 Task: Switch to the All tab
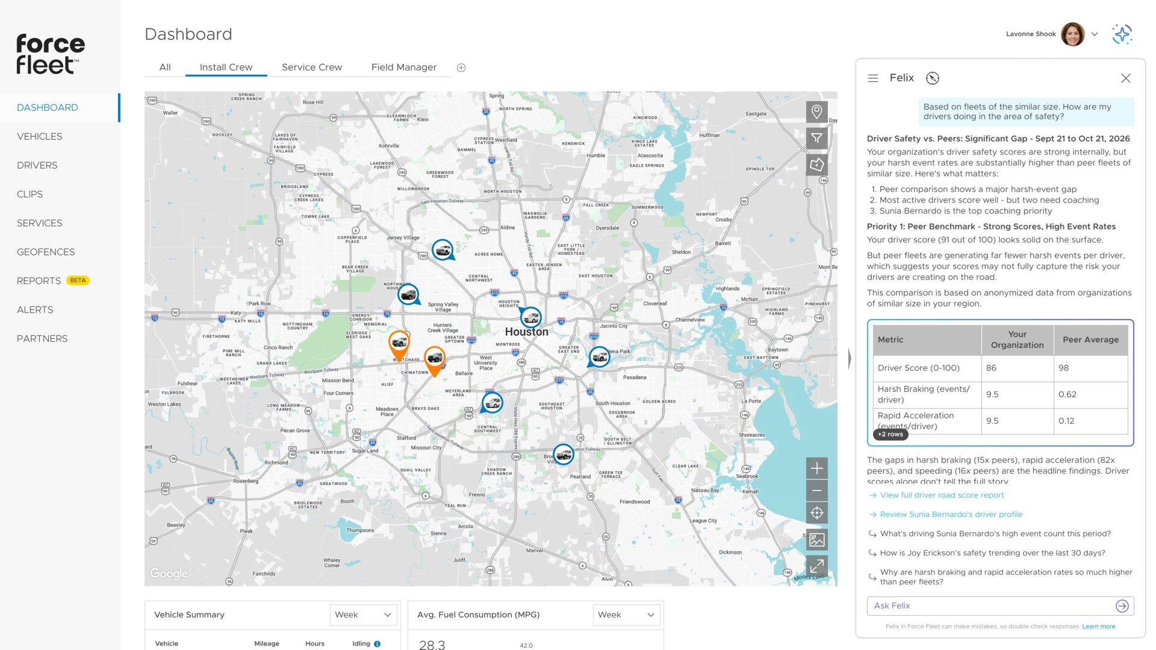165,67
